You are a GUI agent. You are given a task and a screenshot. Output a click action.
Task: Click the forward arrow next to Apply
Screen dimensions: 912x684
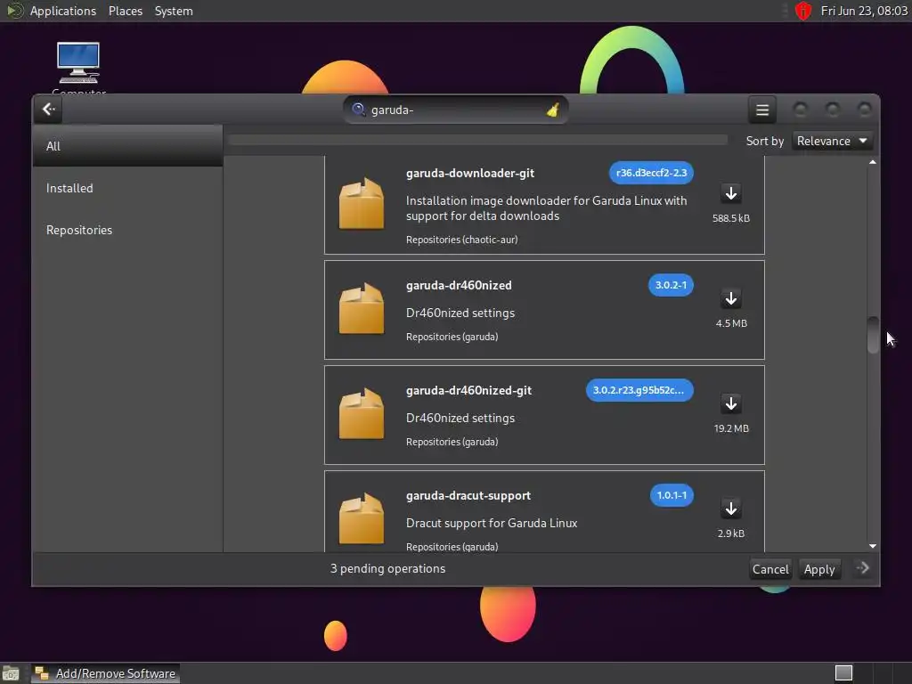point(862,568)
